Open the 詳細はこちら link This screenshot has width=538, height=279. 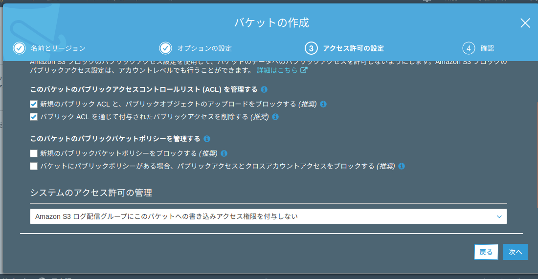pos(277,70)
